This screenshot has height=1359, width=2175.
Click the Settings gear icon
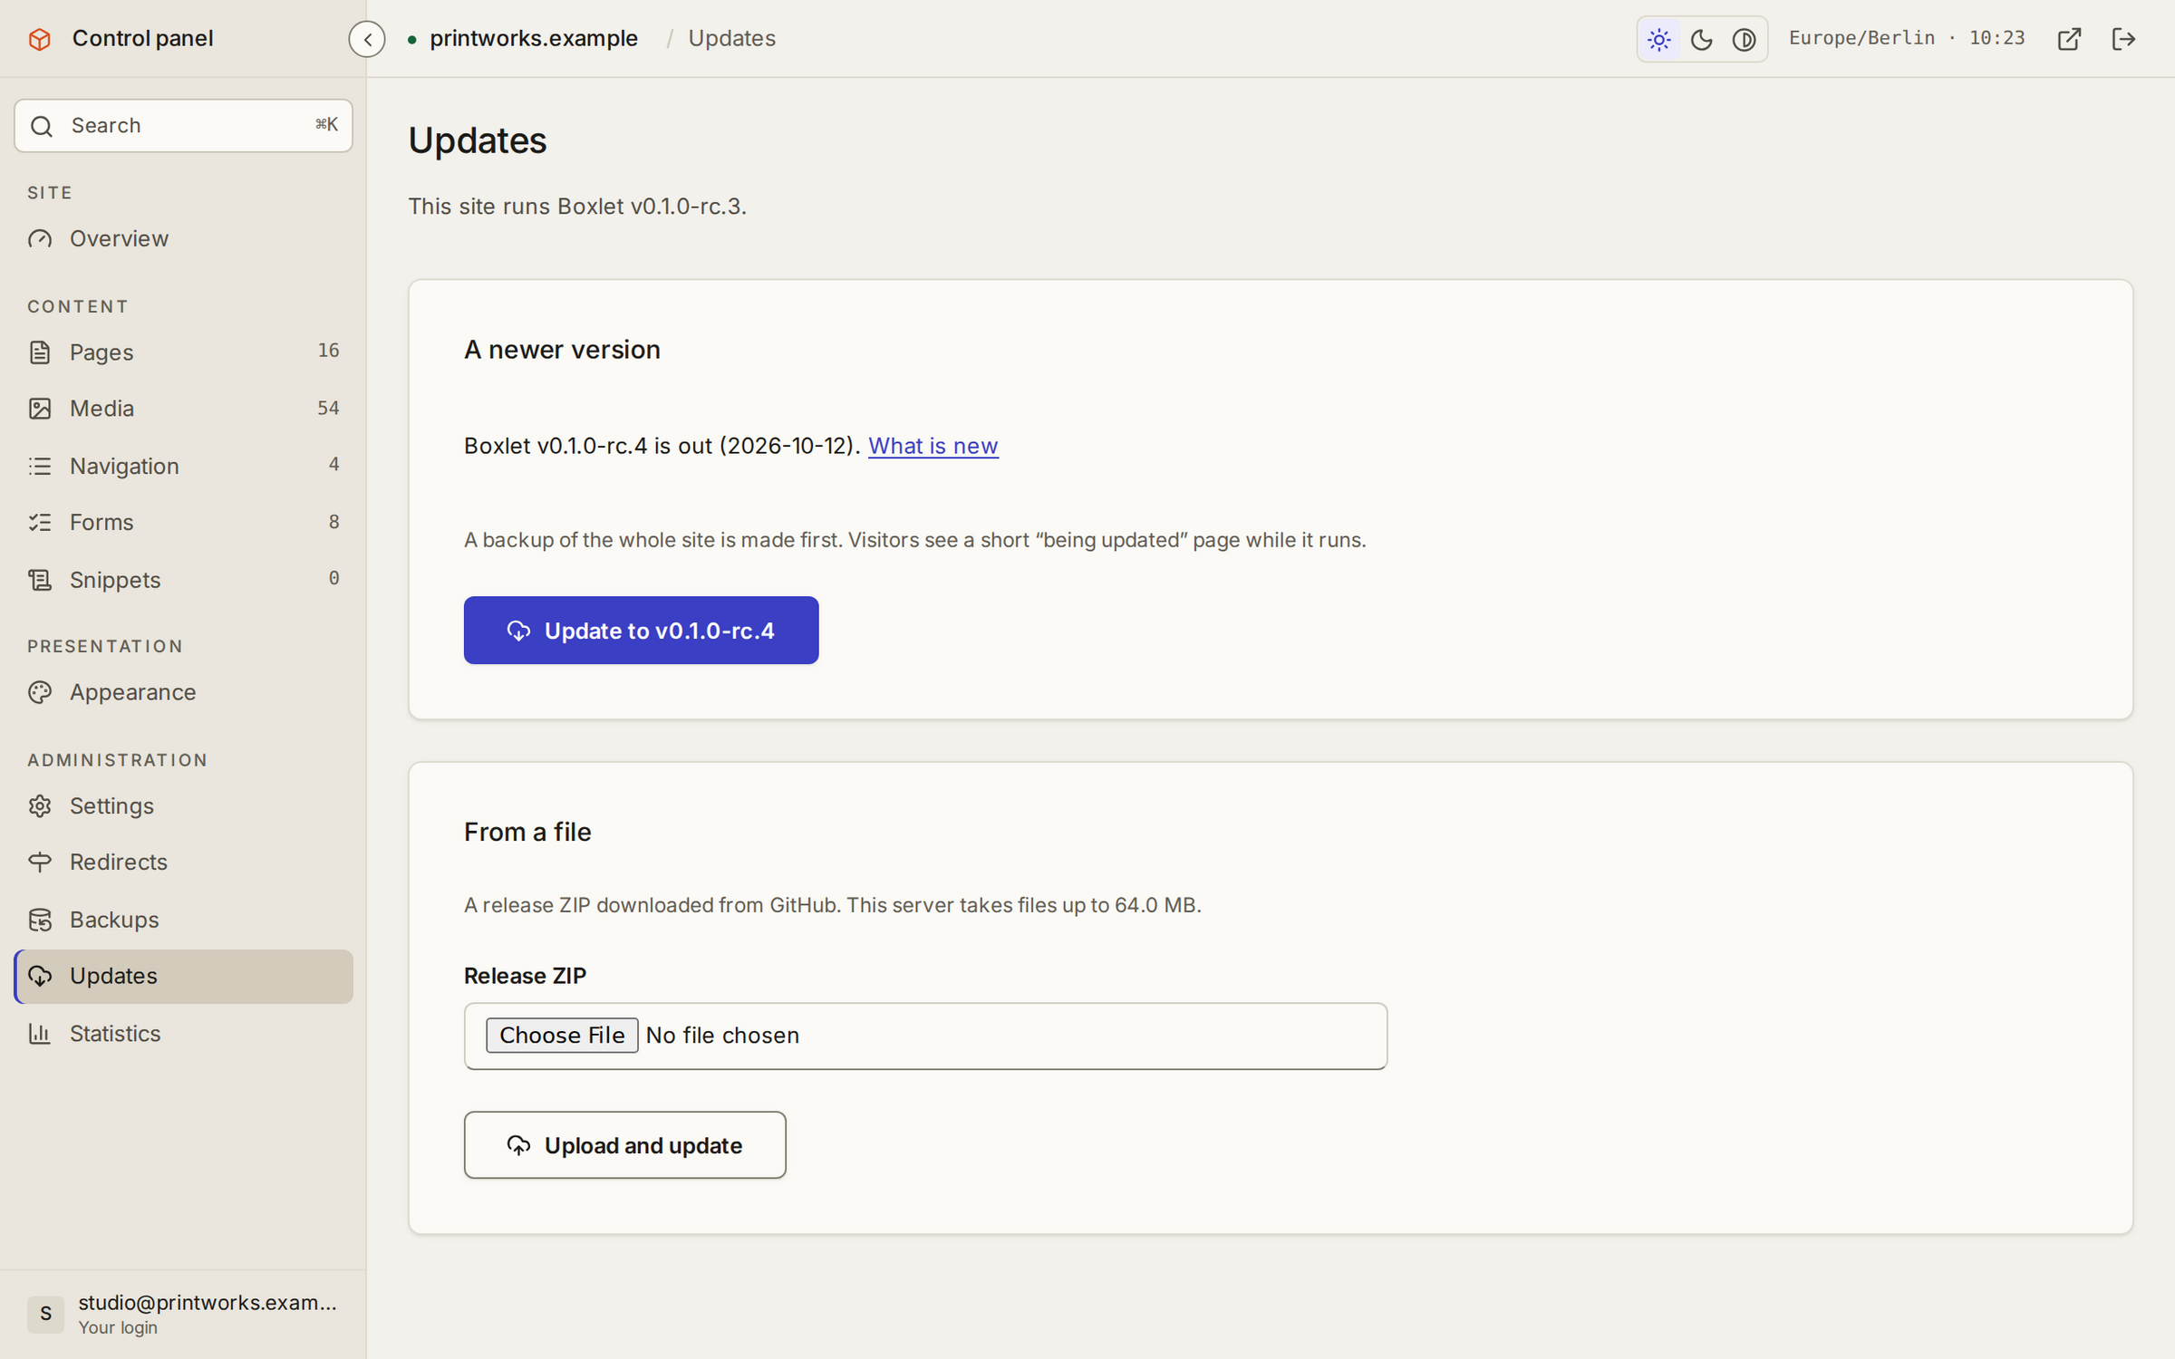click(x=40, y=806)
